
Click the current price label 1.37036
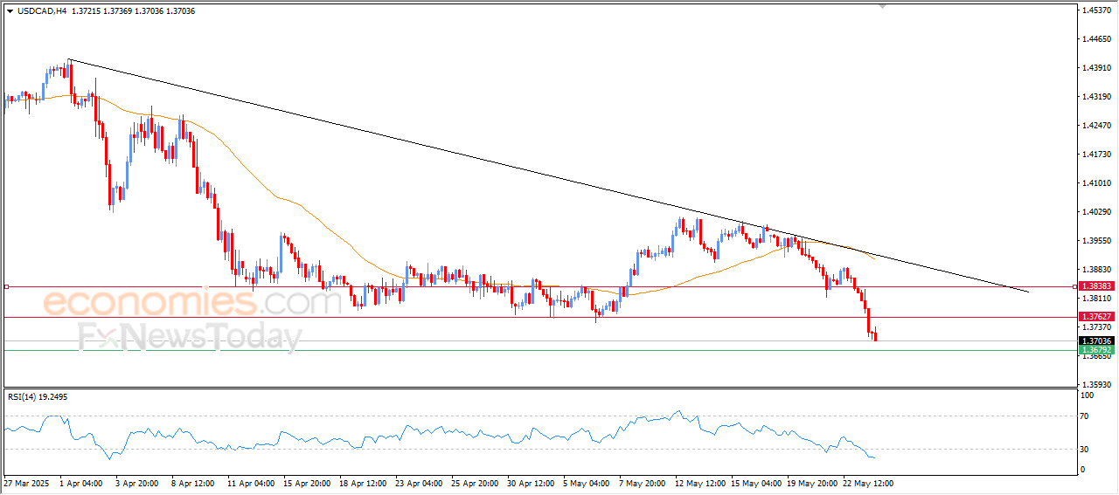click(x=1096, y=341)
